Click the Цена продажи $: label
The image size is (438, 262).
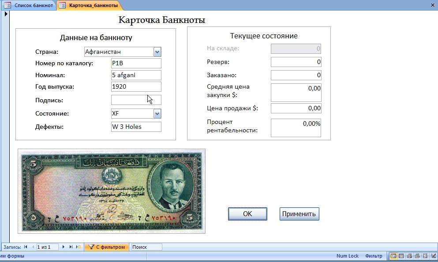click(x=232, y=109)
